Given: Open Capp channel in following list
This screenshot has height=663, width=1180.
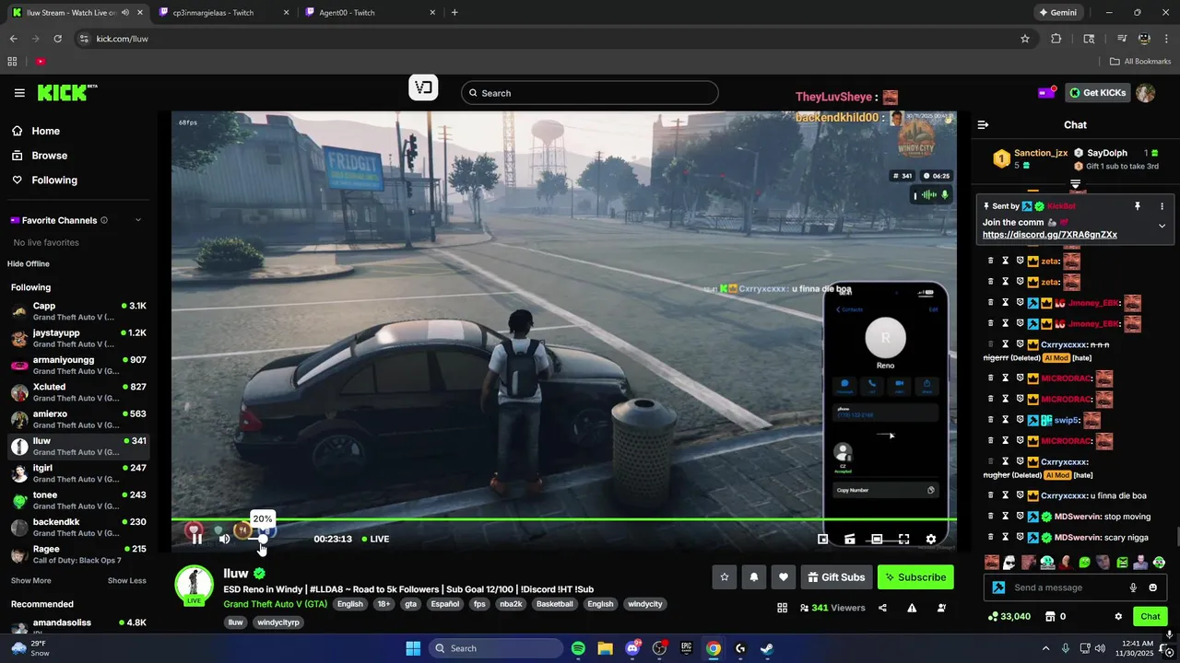Looking at the screenshot, I should [x=78, y=311].
